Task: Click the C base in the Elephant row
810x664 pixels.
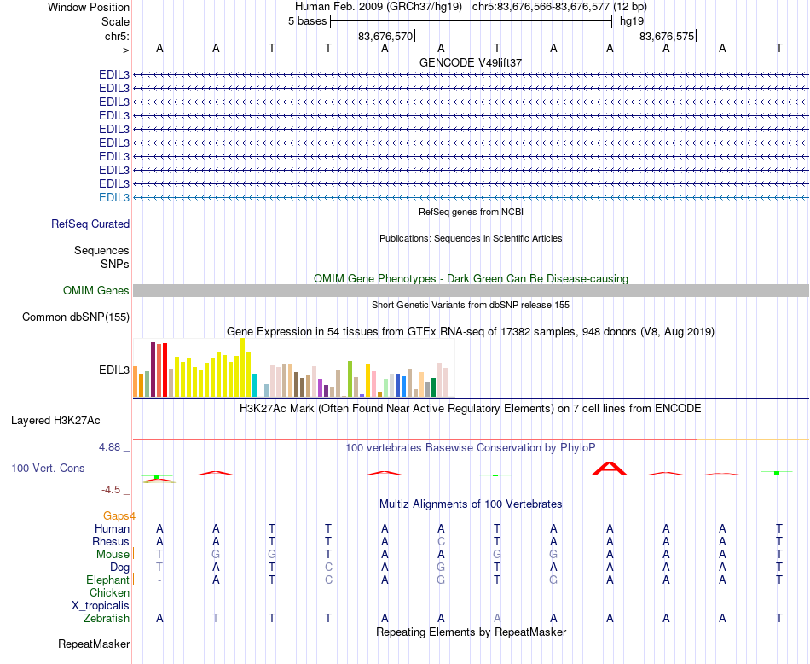Action: click(x=328, y=580)
